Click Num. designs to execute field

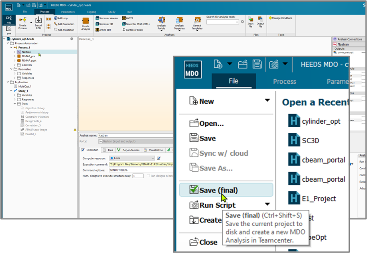point(138,176)
